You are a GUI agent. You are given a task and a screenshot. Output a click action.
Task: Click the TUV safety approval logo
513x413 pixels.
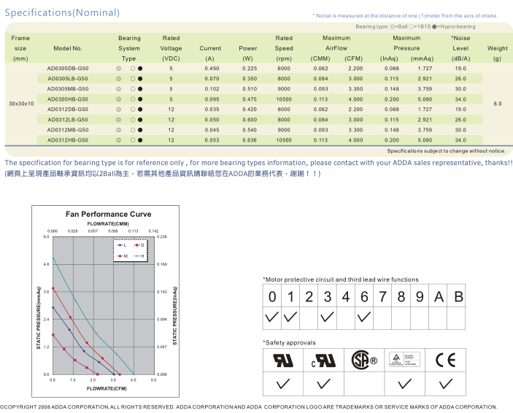pyautogui.click(x=404, y=360)
